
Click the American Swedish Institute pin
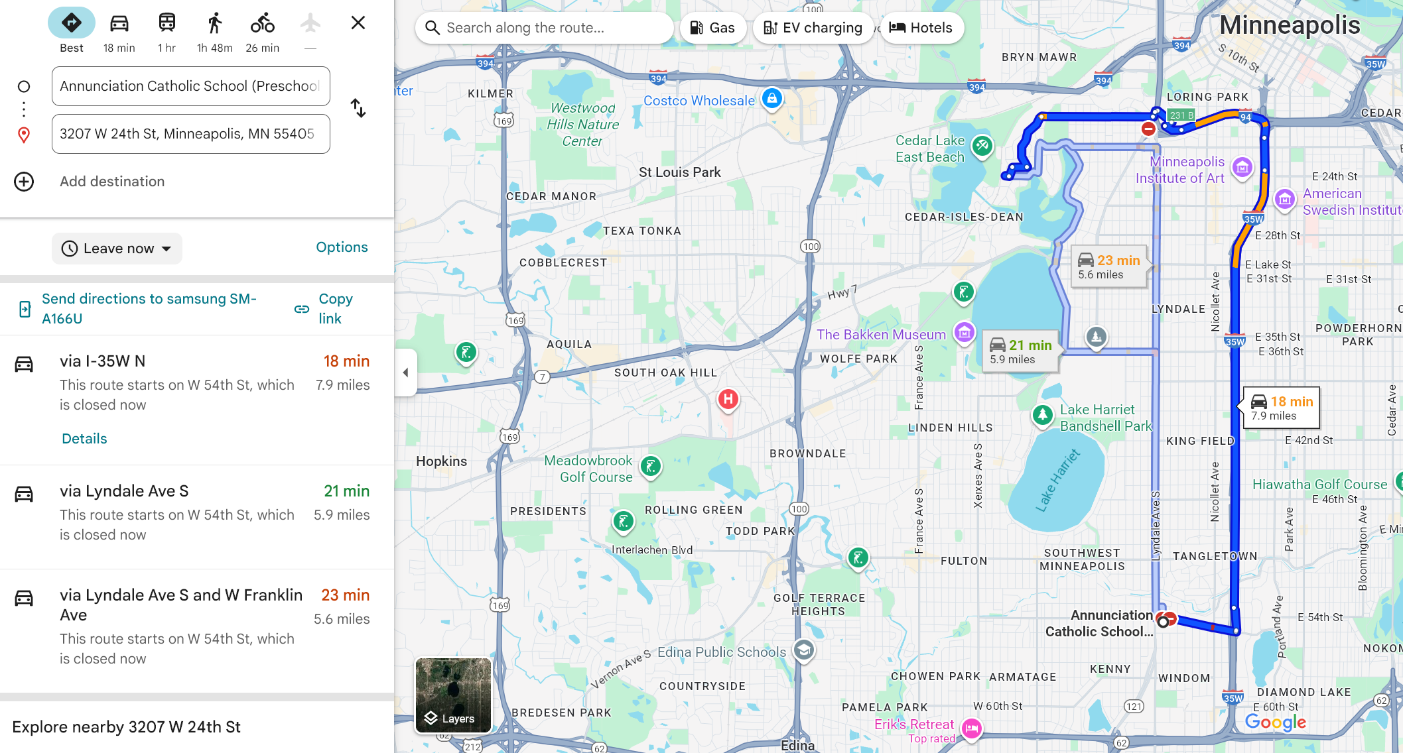pyautogui.click(x=1285, y=199)
